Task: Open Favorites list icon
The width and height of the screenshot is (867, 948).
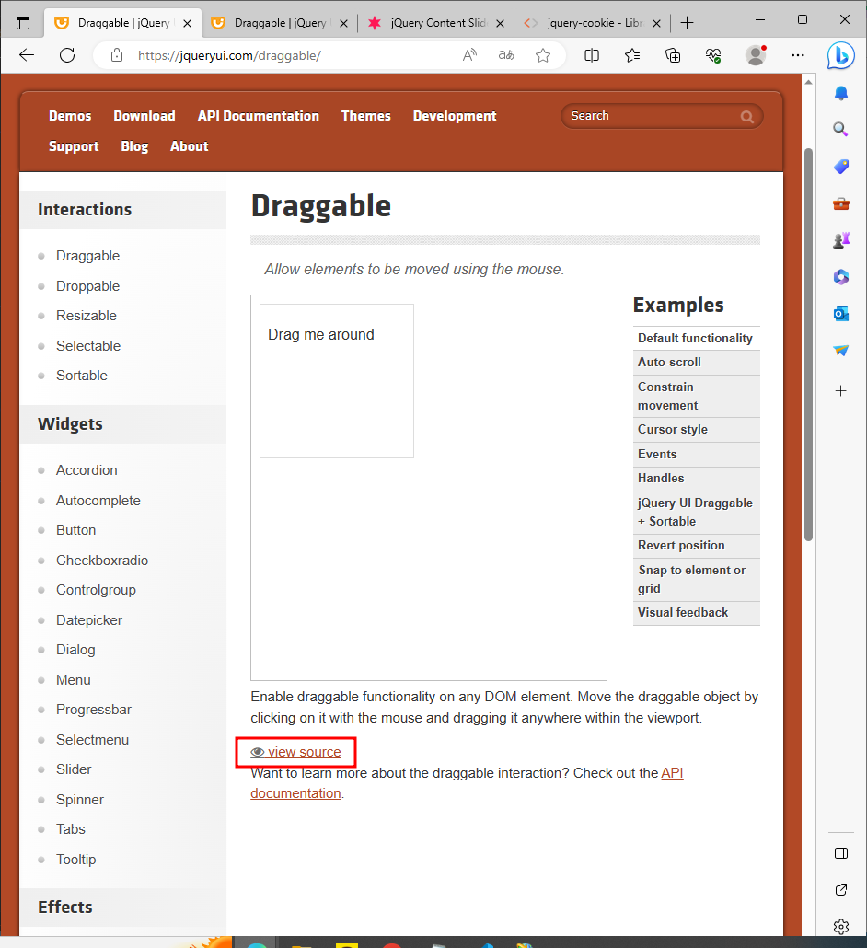Action: [632, 55]
